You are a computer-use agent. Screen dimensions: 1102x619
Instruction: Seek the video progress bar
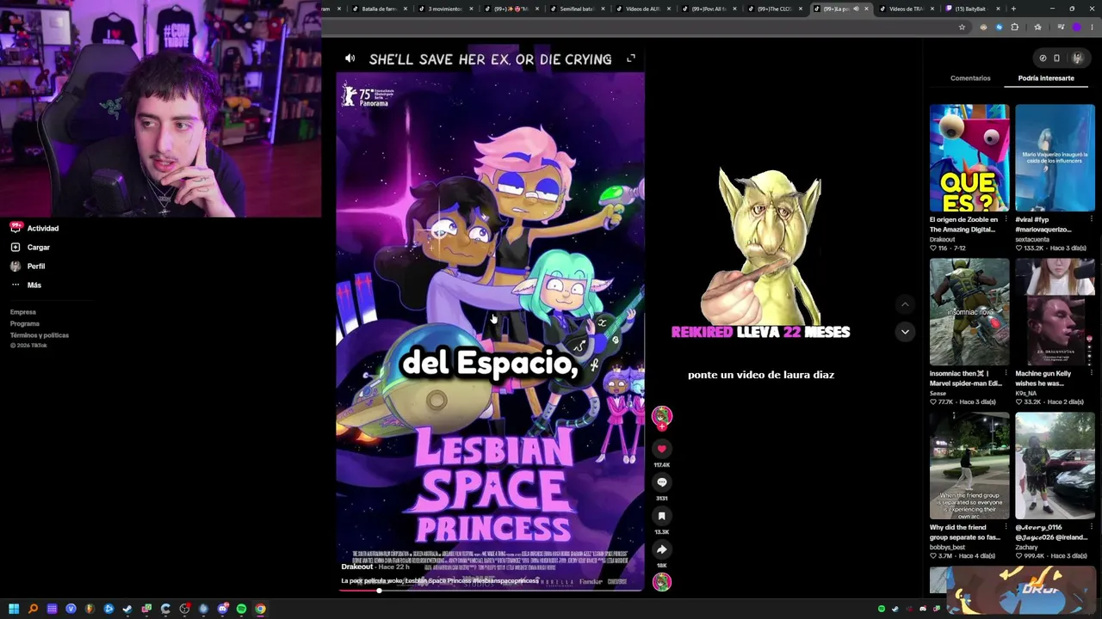491,591
